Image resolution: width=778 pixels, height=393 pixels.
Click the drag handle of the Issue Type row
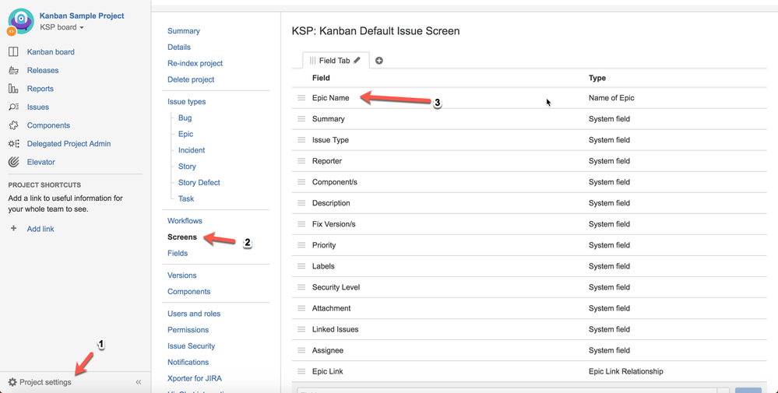pos(301,140)
